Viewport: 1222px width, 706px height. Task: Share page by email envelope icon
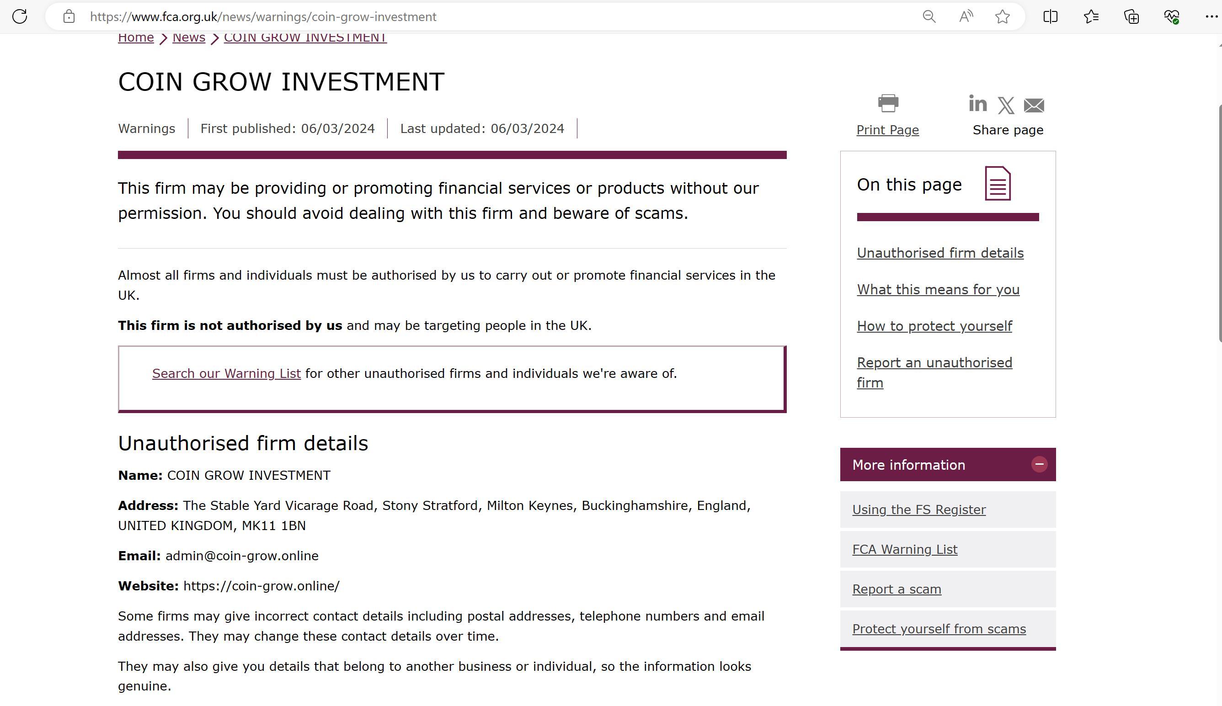[x=1034, y=105]
